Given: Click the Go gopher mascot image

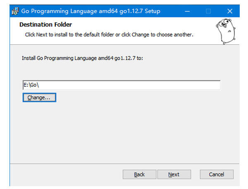Looking at the screenshot, I should [x=226, y=31].
